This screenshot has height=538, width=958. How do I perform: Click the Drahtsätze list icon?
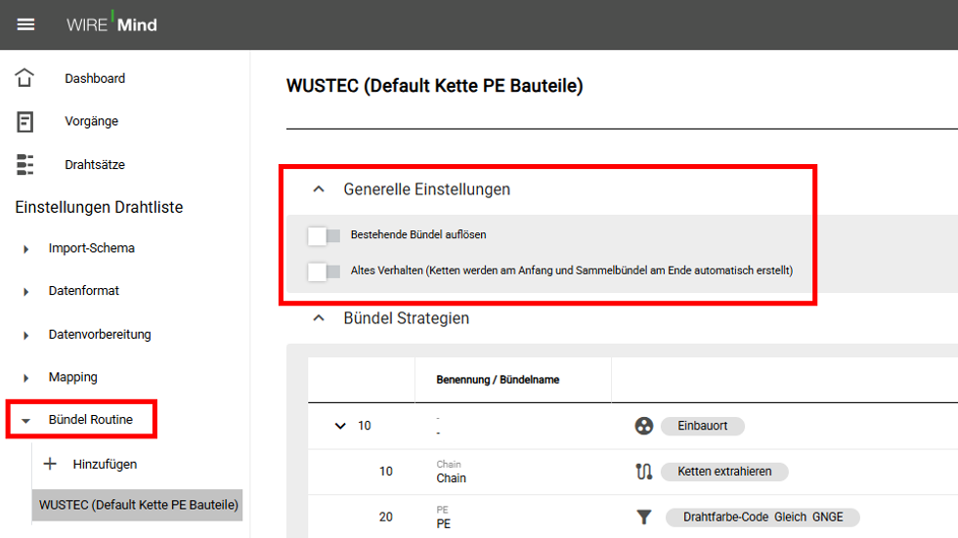(x=24, y=165)
